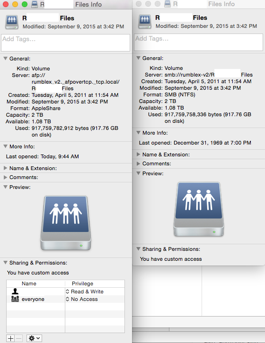265x343 pixels.
Task: Click large preview drive icon in AFP window
Action: pyautogui.click(x=66, y=223)
